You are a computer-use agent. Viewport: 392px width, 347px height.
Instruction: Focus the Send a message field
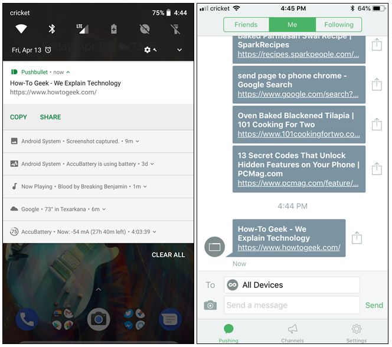point(292,305)
